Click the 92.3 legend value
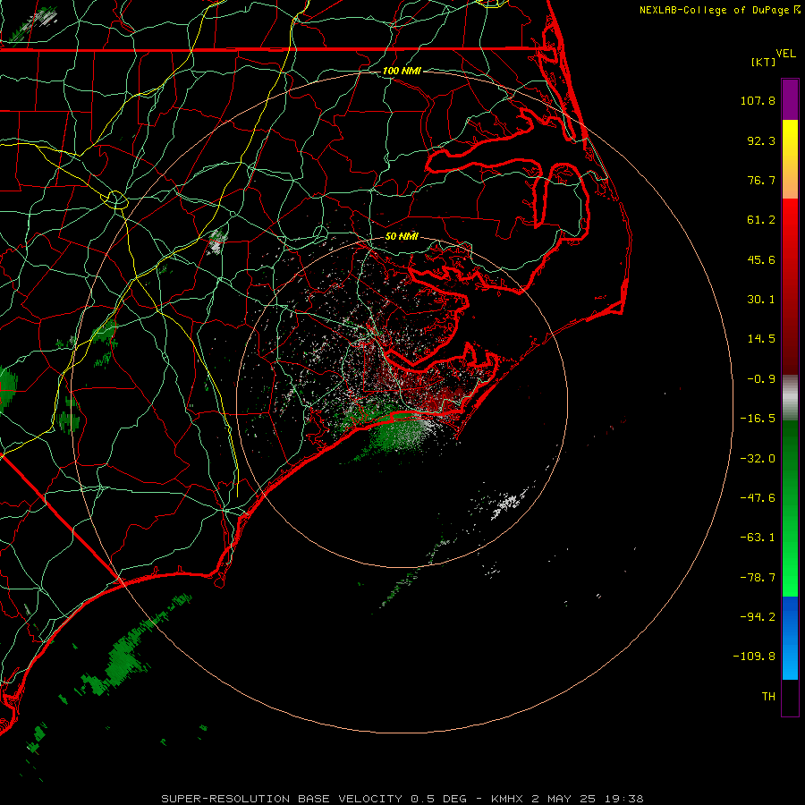805x805 pixels. pyautogui.click(x=761, y=140)
